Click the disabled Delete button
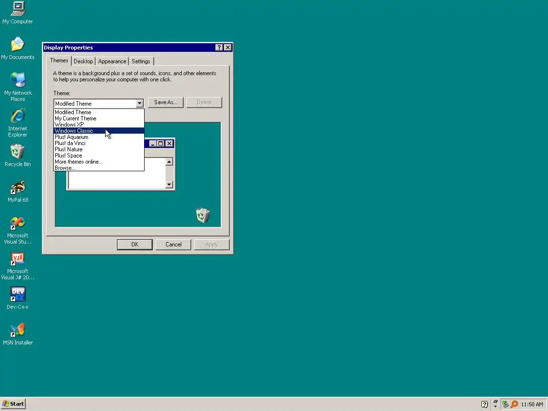The image size is (548, 411). 204,102
